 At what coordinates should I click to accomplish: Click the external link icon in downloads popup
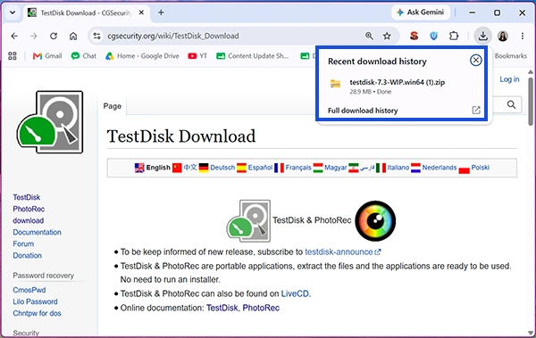[476, 110]
